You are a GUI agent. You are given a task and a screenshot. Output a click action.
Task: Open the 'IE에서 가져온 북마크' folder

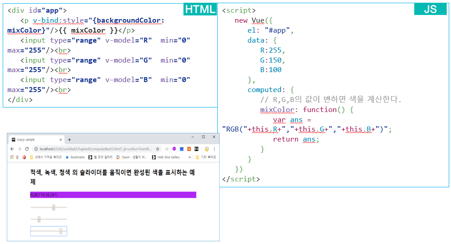[45, 157]
